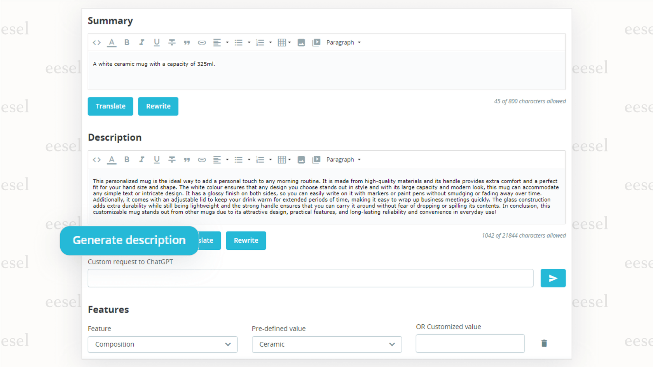The height and width of the screenshot is (367, 653).
Task: Apply italic formatting in the Description toolbar
Action: click(141, 159)
